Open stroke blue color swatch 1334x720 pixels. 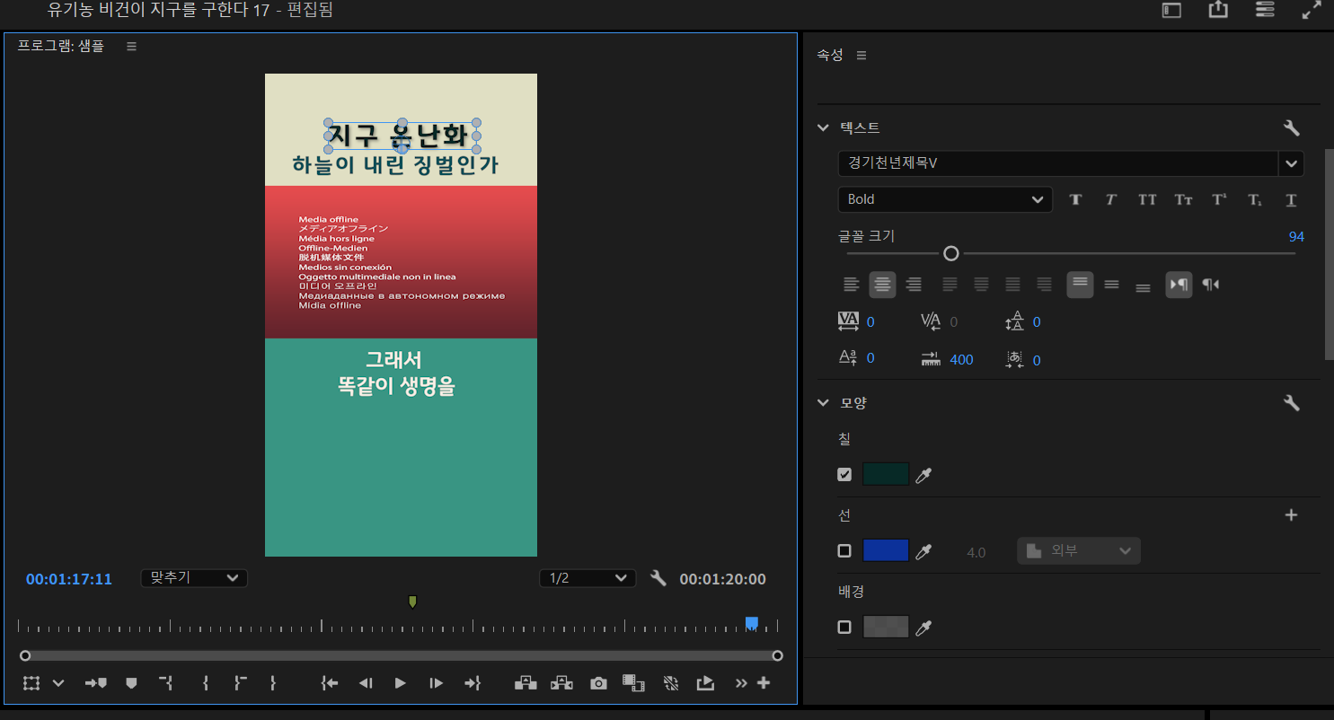[886, 550]
